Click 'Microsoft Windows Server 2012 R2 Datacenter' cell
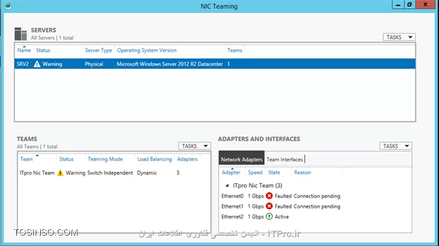439x246 pixels. tap(170, 64)
